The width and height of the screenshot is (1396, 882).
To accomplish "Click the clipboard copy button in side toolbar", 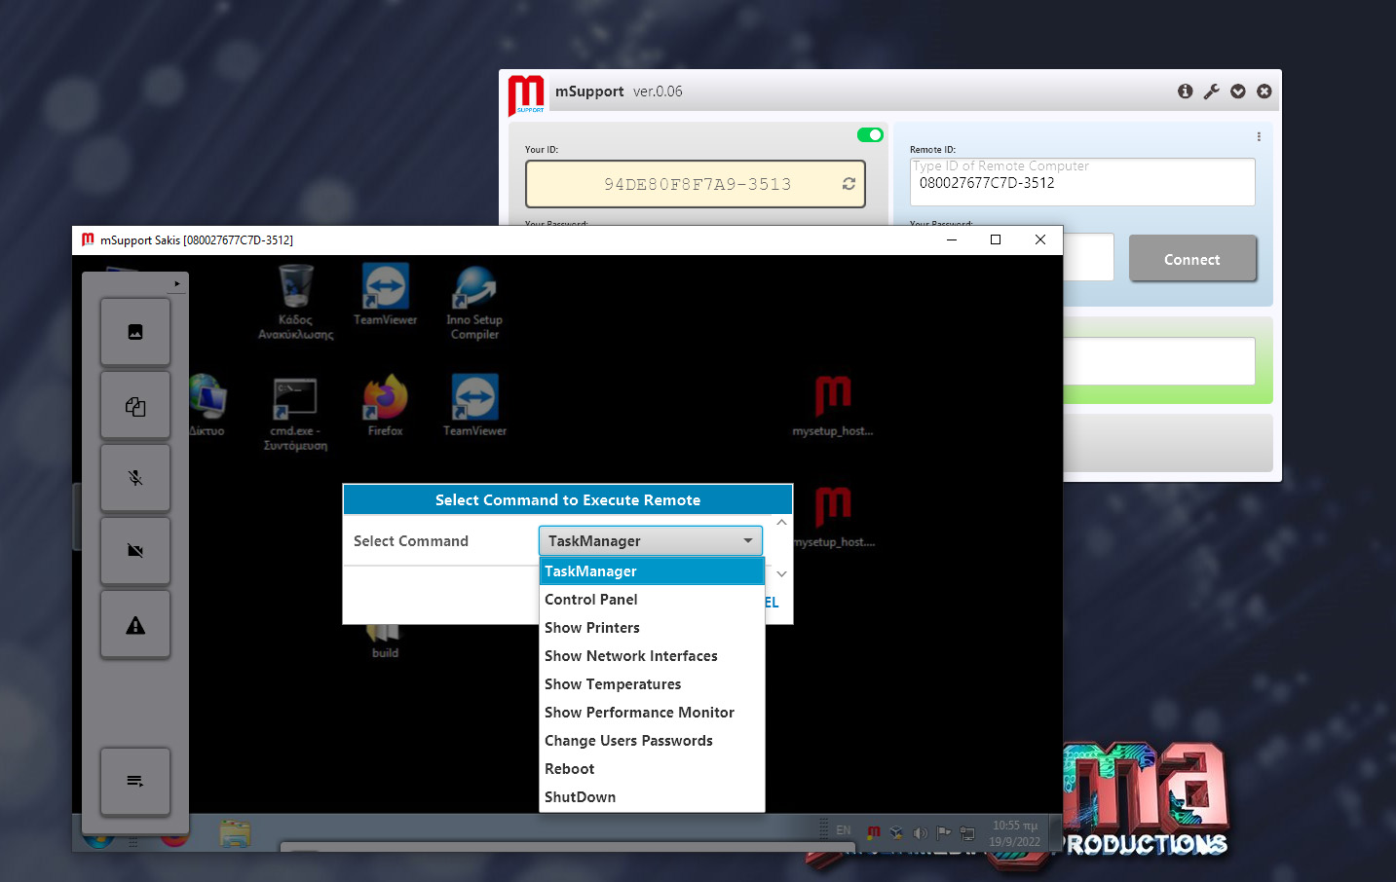I will pyautogui.click(x=135, y=406).
